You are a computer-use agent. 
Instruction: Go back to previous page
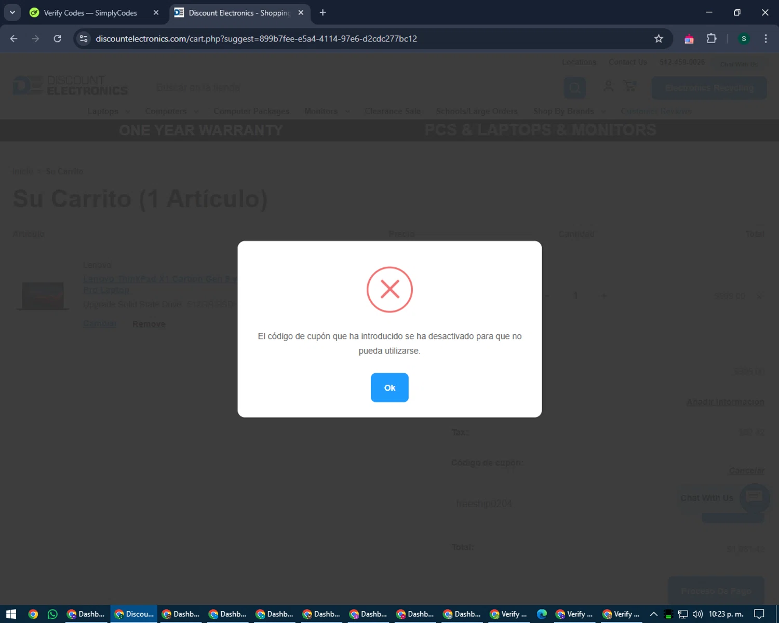pos(14,38)
